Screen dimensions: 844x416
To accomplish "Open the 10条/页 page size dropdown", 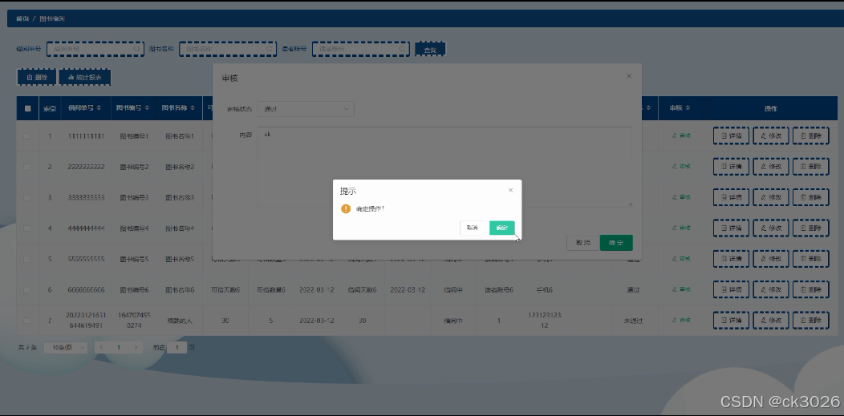I will 66,348.
